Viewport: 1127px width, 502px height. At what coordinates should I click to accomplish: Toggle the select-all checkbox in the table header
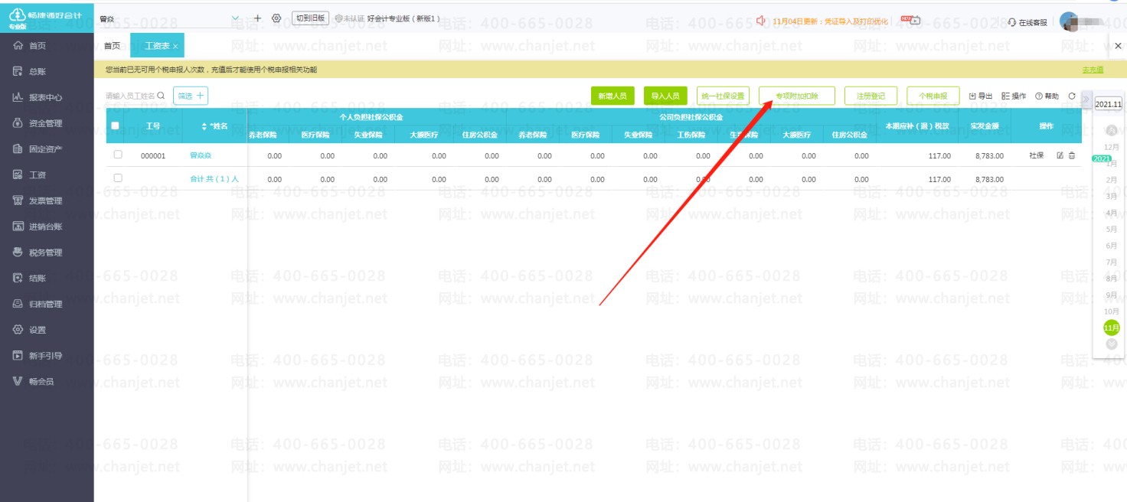(x=116, y=126)
